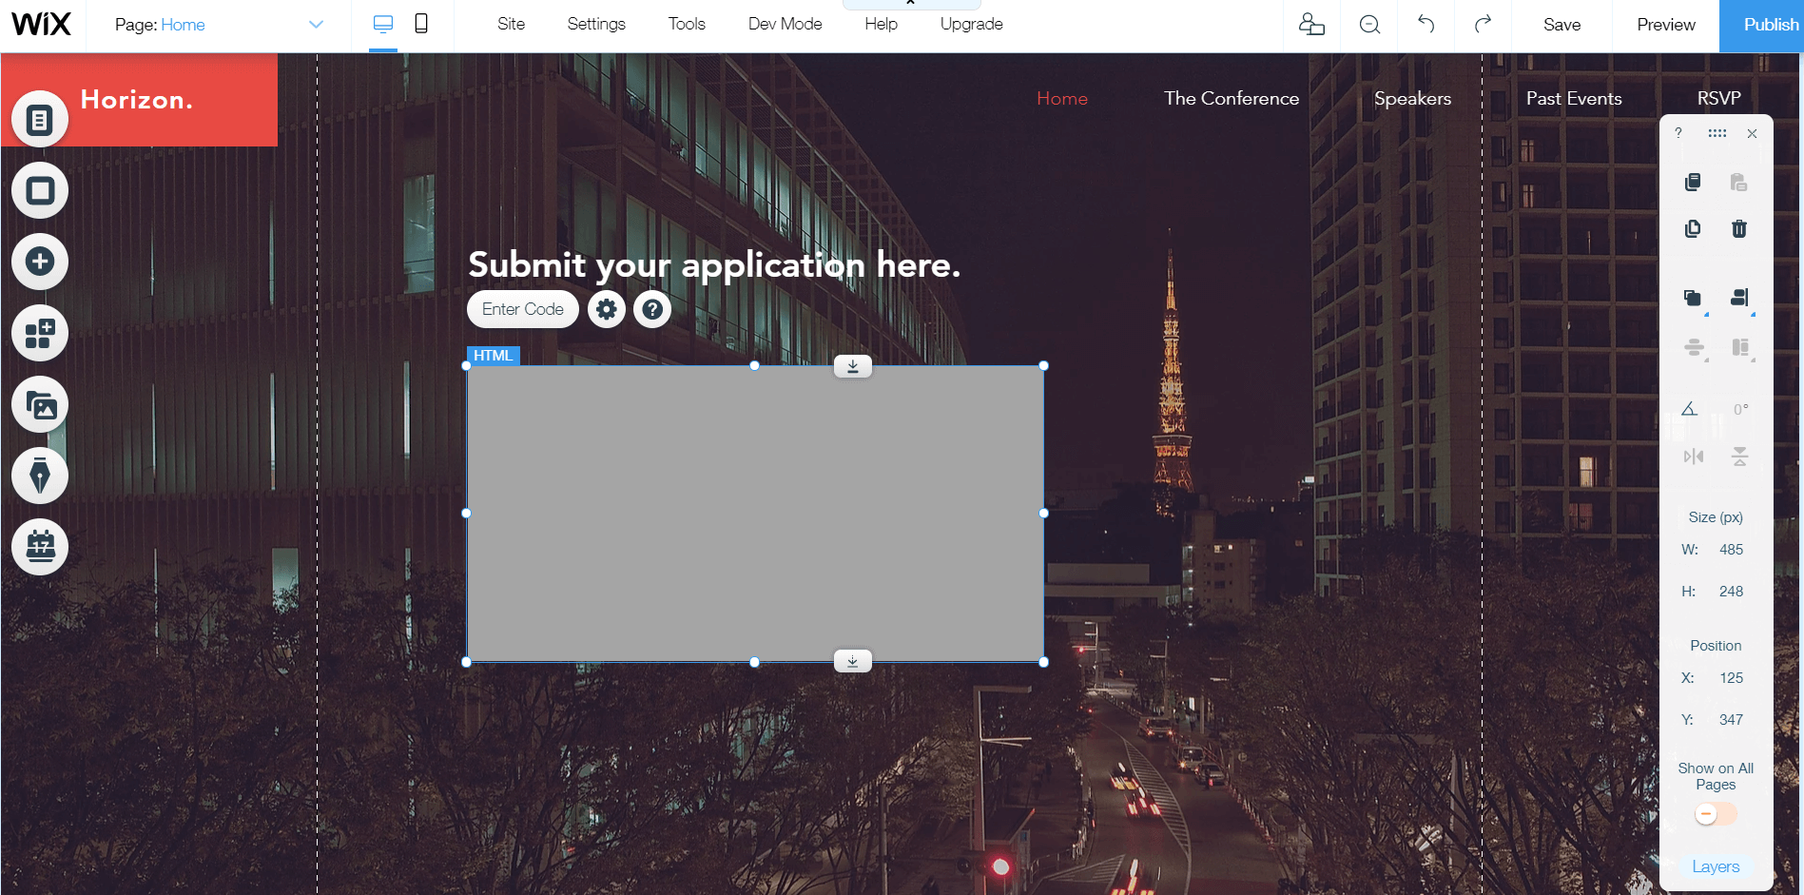Open the Dev Mode menu

click(785, 23)
